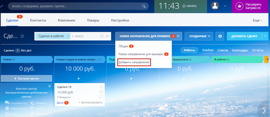Click the pencil edit icon near the search bar
Viewport: 270px width, 117px height.
tap(1, 6)
